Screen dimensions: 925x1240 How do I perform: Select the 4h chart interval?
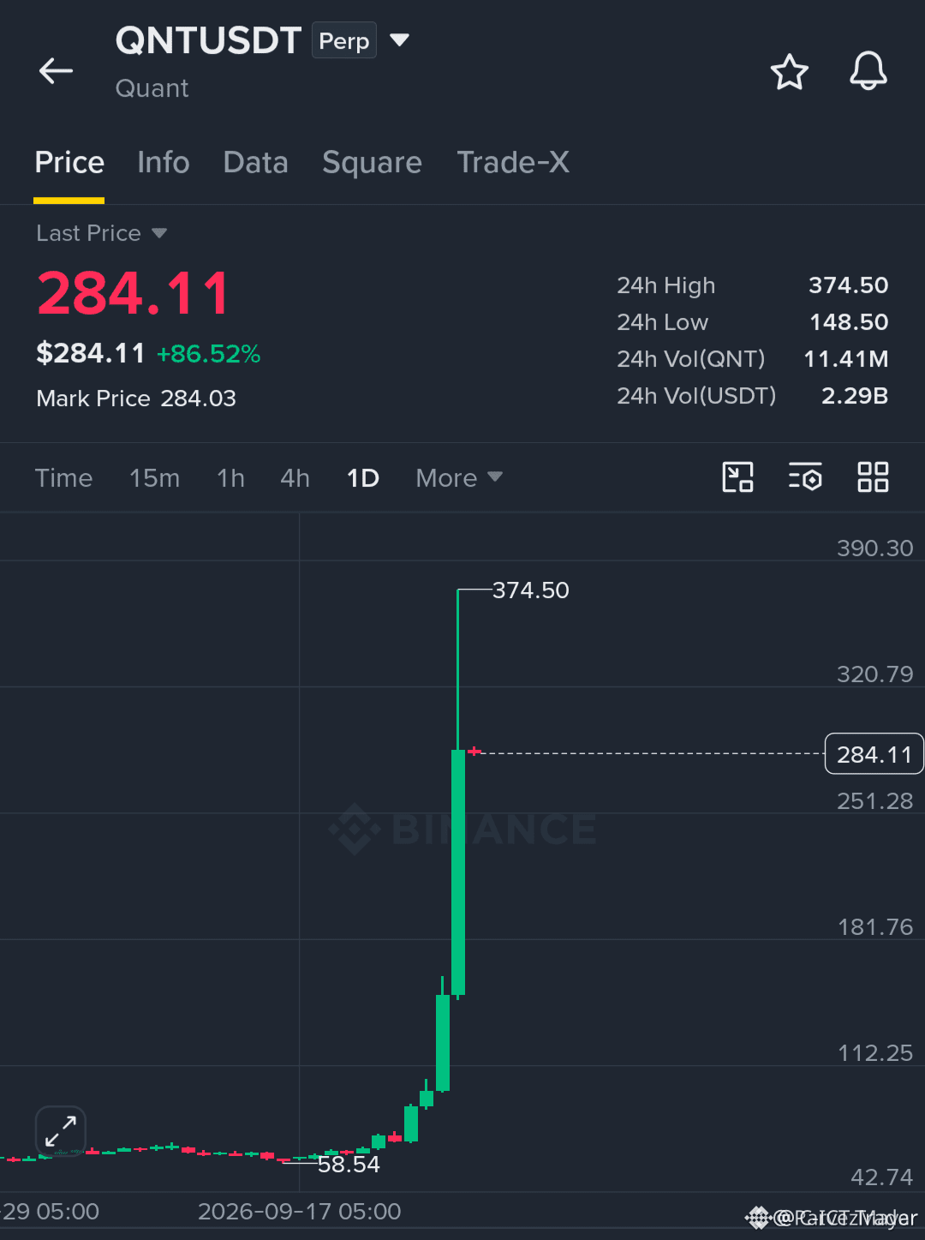pyautogui.click(x=295, y=478)
